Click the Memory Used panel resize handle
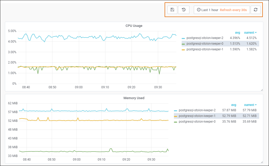Screen dimensions: 269x166 click(262, 162)
